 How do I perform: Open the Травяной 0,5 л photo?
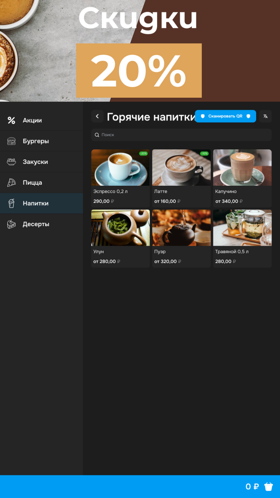pos(242,228)
